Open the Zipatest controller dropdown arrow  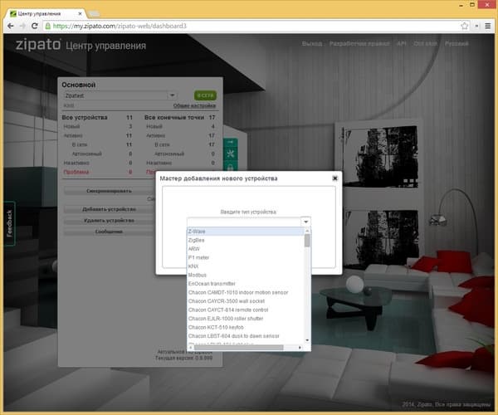click(172, 95)
